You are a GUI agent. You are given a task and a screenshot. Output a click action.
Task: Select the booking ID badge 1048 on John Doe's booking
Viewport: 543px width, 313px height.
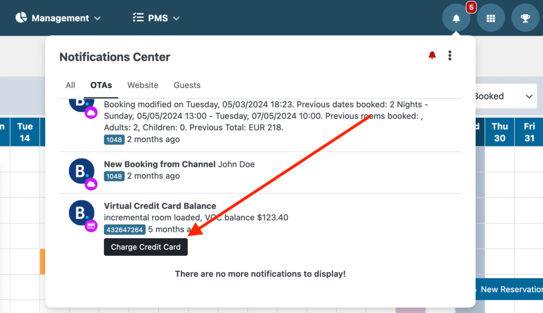click(114, 176)
